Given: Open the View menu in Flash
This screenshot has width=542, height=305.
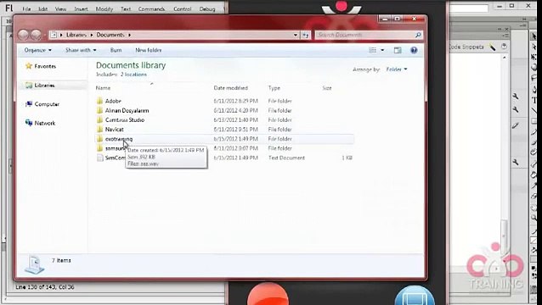Looking at the screenshot, I should 60,9.
